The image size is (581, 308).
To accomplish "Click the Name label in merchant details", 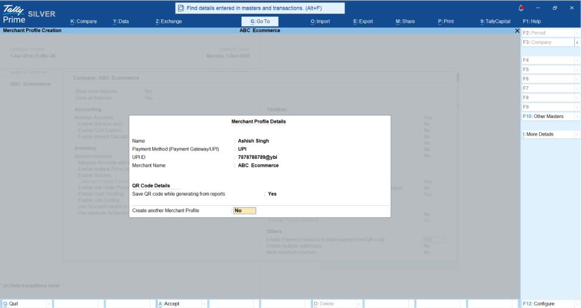I will pyautogui.click(x=138, y=141).
